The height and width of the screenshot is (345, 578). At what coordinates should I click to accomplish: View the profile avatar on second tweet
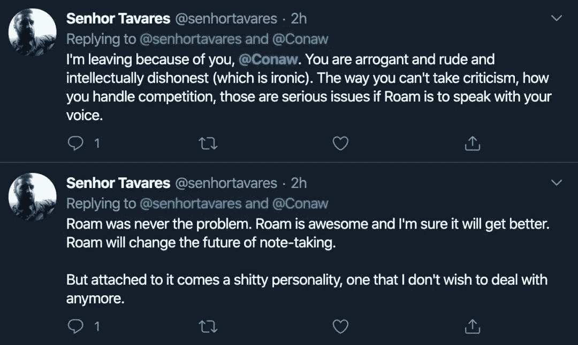pyautogui.click(x=33, y=197)
